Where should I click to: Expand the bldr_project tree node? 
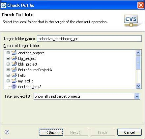(x=8, y=64)
